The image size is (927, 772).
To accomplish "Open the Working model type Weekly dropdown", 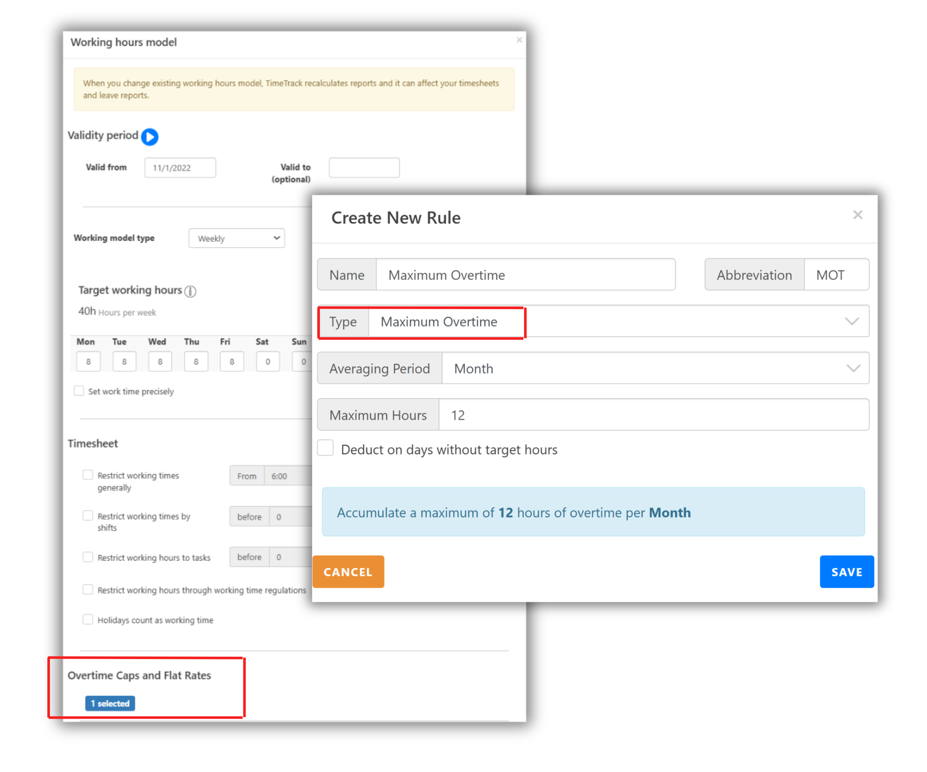I will coord(237,238).
